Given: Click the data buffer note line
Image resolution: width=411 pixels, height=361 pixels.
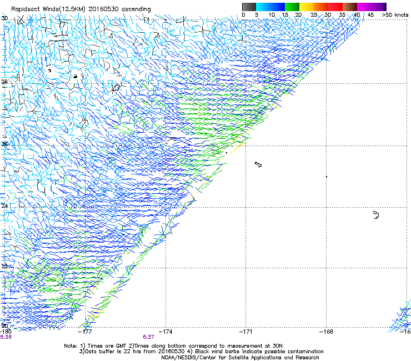Looking at the screenshot, I should (201, 352).
